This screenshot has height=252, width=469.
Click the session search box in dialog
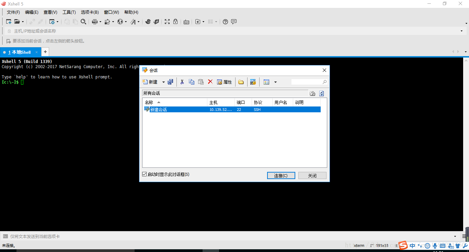point(309,82)
